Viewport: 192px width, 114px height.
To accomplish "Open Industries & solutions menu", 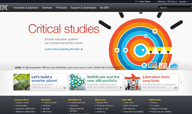I will (26, 8).
